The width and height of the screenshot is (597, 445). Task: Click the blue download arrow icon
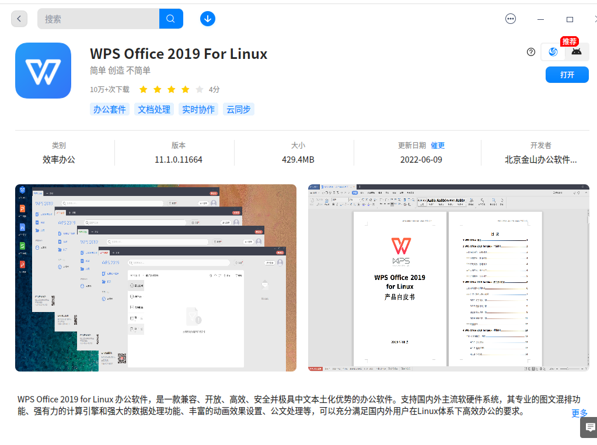pos(207,18)
